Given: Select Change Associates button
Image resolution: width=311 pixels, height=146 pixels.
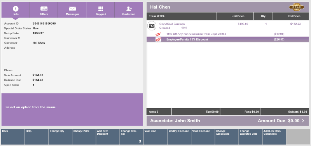Looking at the screenshot, I should 227,137.
